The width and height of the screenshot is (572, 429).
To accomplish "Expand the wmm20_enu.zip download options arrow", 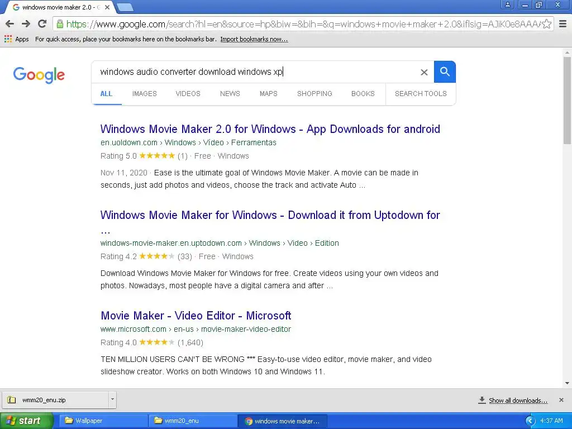I will tap(112, 399).
